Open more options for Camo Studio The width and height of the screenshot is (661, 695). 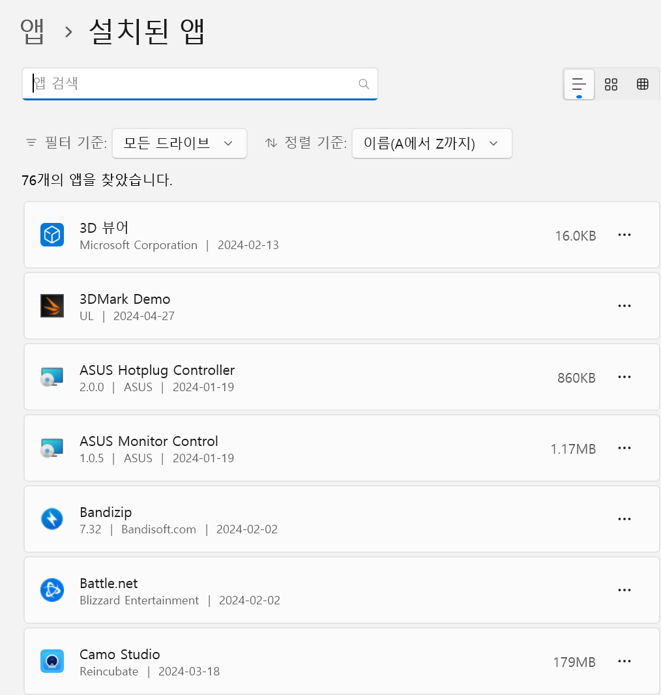coord(624,661)
